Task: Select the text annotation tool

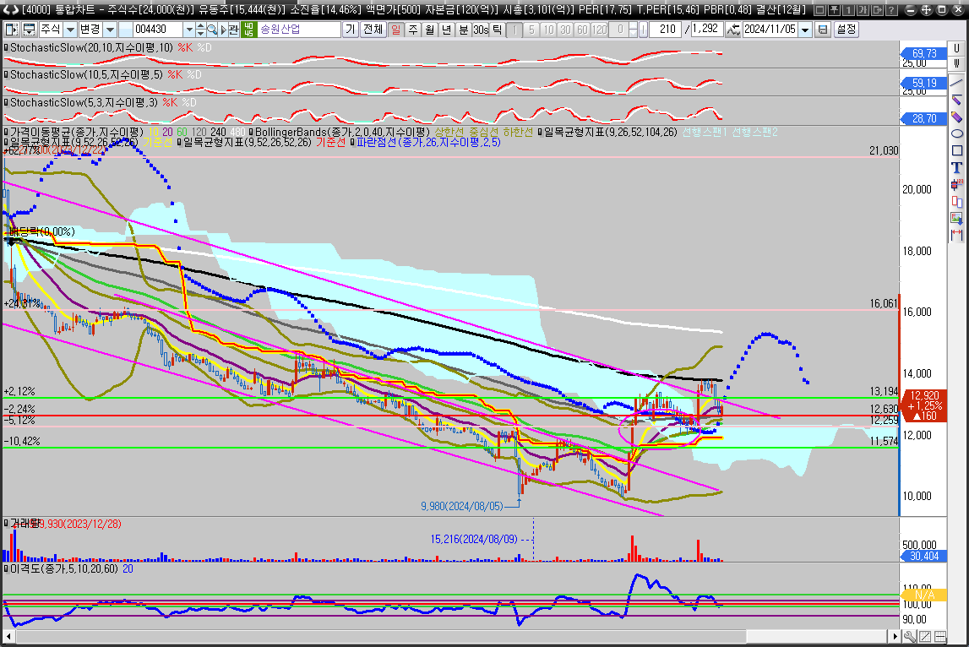Action: click(x=956, y=167)
